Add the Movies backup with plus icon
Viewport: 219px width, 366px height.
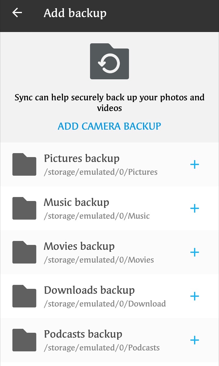pyautogui.click(x=194, y=253)
